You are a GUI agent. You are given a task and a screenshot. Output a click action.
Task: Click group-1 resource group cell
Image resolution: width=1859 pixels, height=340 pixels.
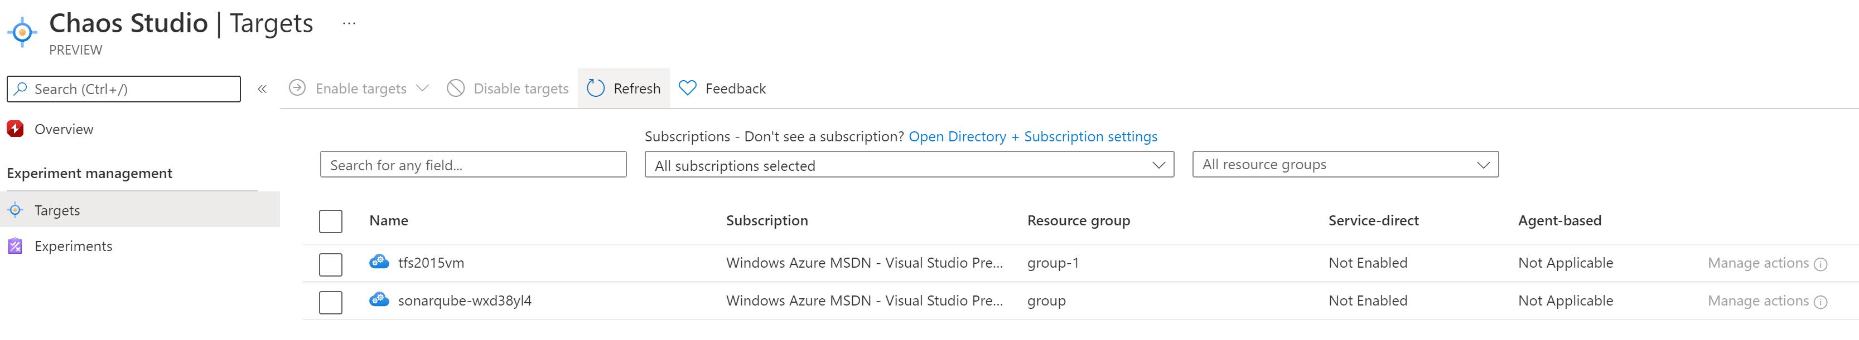1053,263
